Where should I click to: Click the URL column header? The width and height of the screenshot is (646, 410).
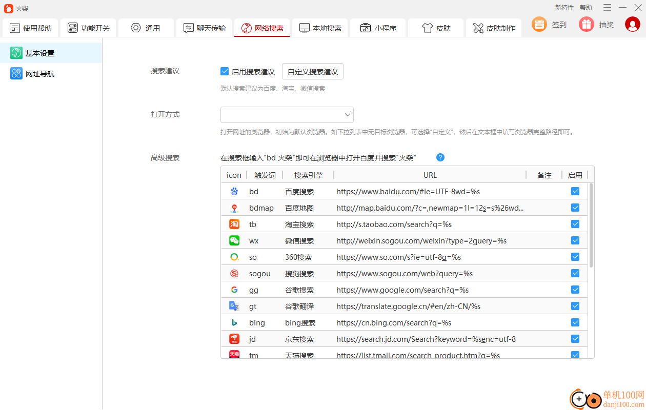430,175
